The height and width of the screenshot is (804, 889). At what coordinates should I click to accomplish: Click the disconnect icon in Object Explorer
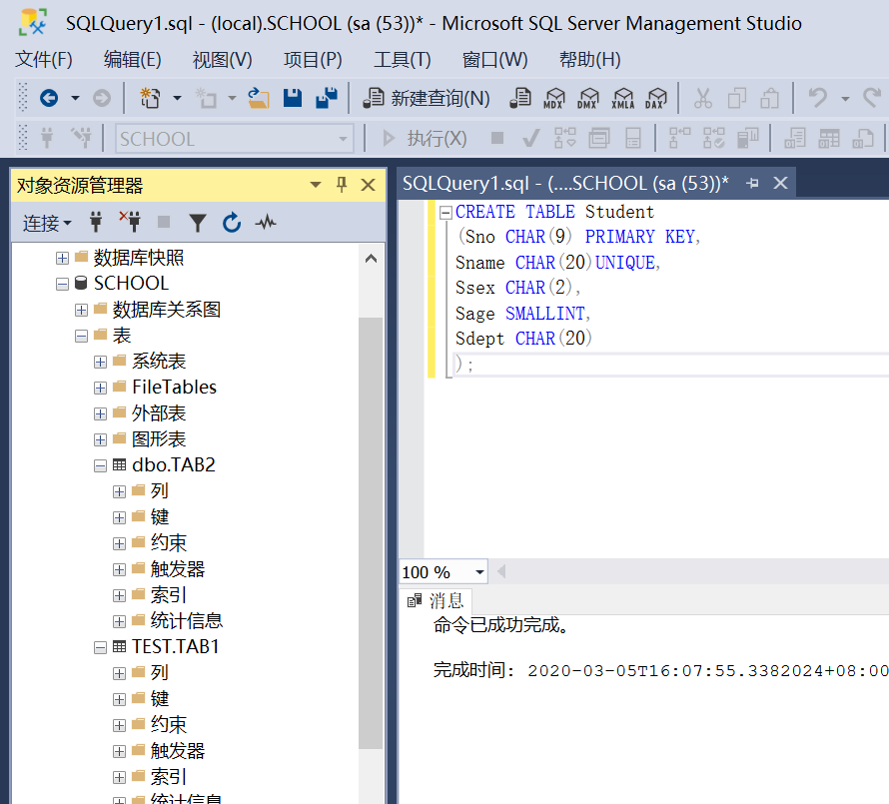(130, 223)
